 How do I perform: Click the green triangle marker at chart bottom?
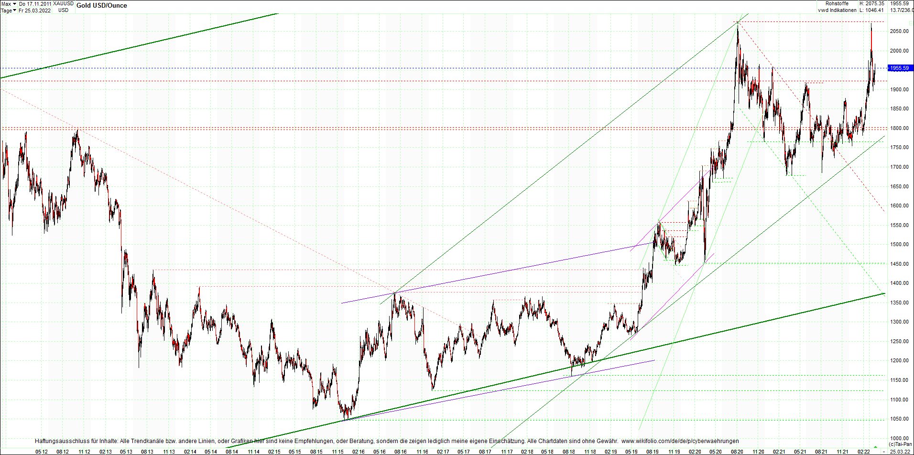(875, 447)
